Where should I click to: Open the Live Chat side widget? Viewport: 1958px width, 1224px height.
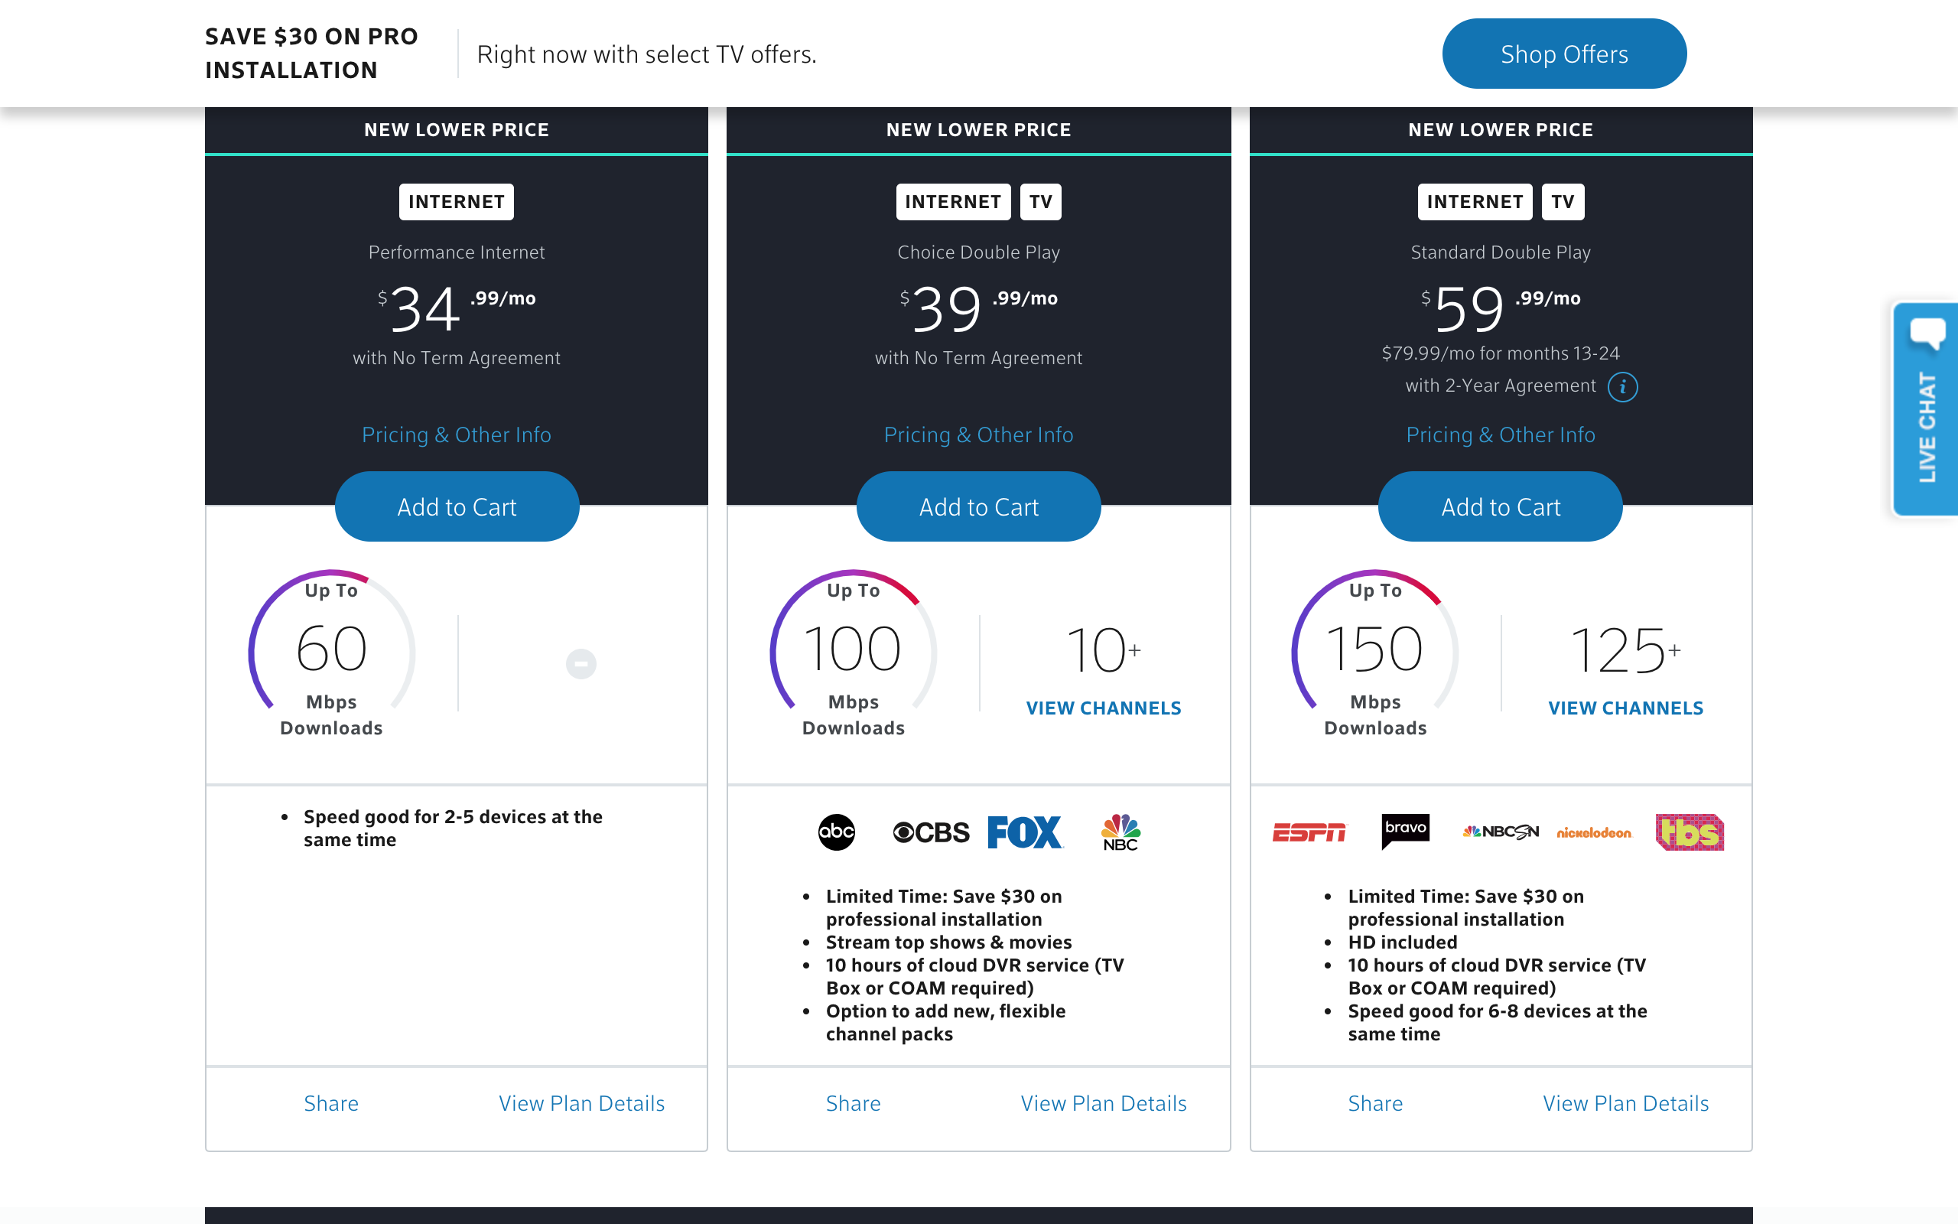tap(1927, 409)
